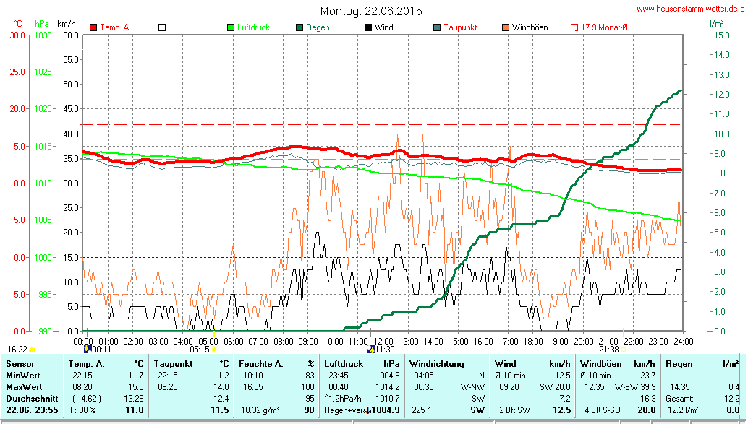Click the black Wind legend square
Viewport: 748px width, 424px height.
pyautogui.click(x=368, y=27)
